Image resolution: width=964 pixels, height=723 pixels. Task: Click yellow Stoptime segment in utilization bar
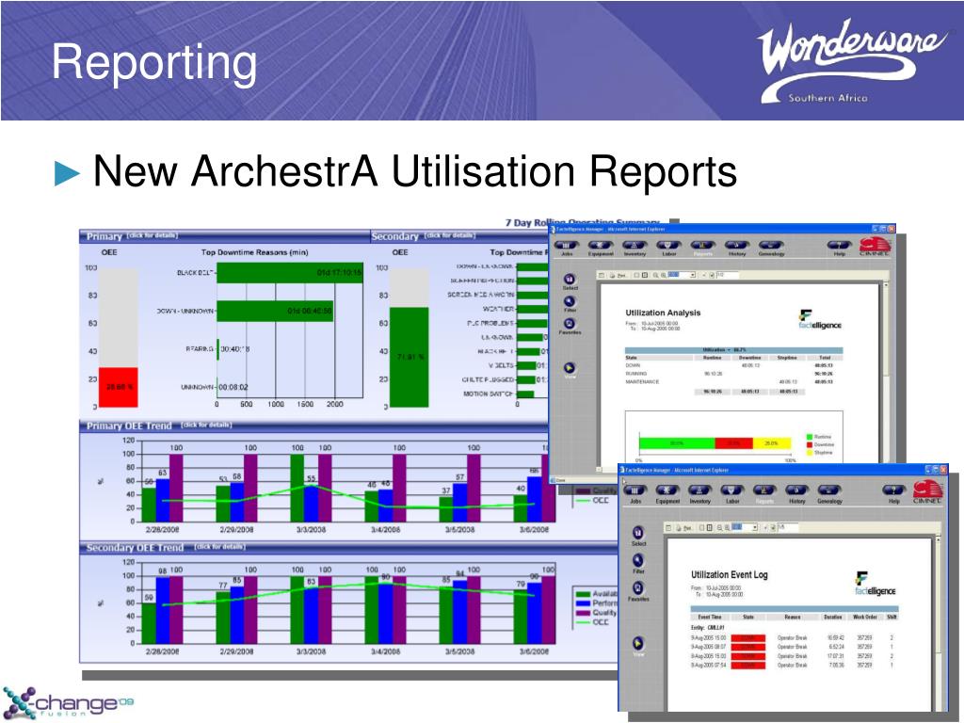click(x=772, y=443)
